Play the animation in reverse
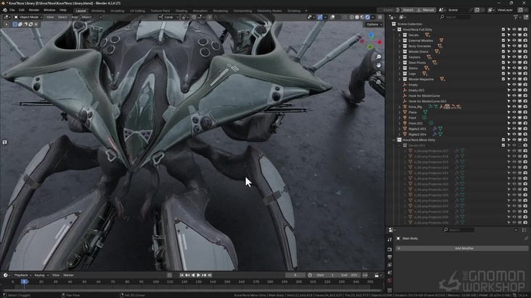 (x=193, y=275)
